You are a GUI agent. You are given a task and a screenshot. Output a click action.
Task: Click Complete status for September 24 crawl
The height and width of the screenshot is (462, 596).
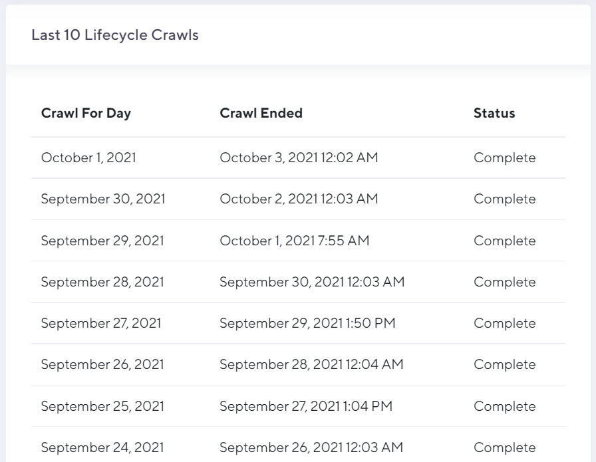(x=504, y=447)
